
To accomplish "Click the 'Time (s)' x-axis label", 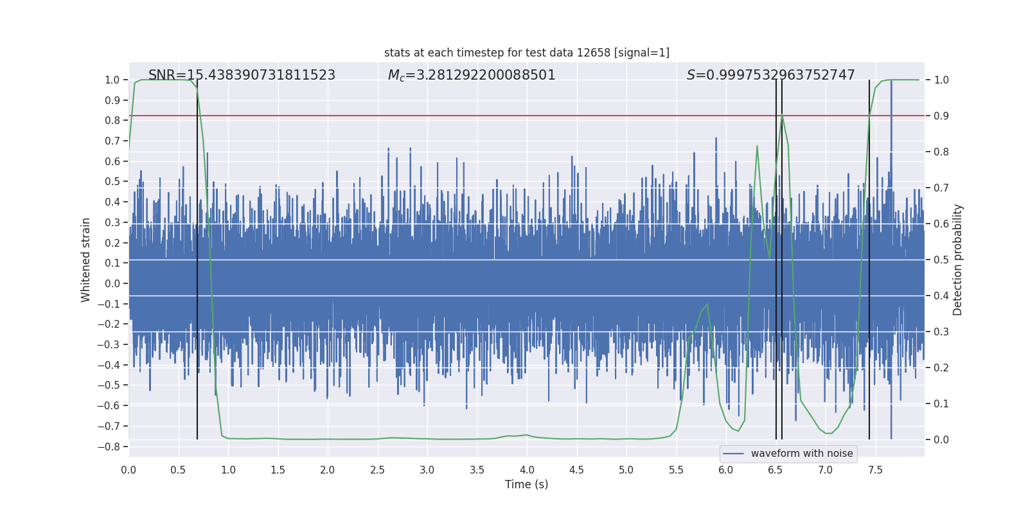I will click(526, 484).
